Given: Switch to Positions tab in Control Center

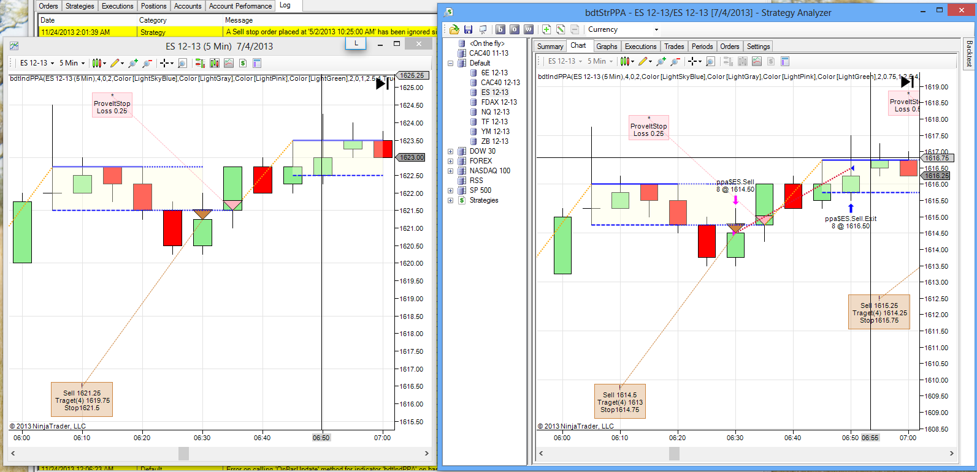Looking at the screenshot, I should (x=153, y=6).
